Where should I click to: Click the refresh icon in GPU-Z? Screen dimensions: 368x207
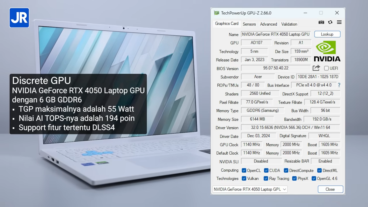click(x=330, y=22)
